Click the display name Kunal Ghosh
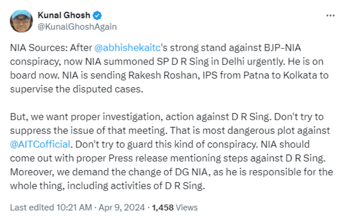The width and height of the screenshot is (346, 216). (x=64, y=16)
